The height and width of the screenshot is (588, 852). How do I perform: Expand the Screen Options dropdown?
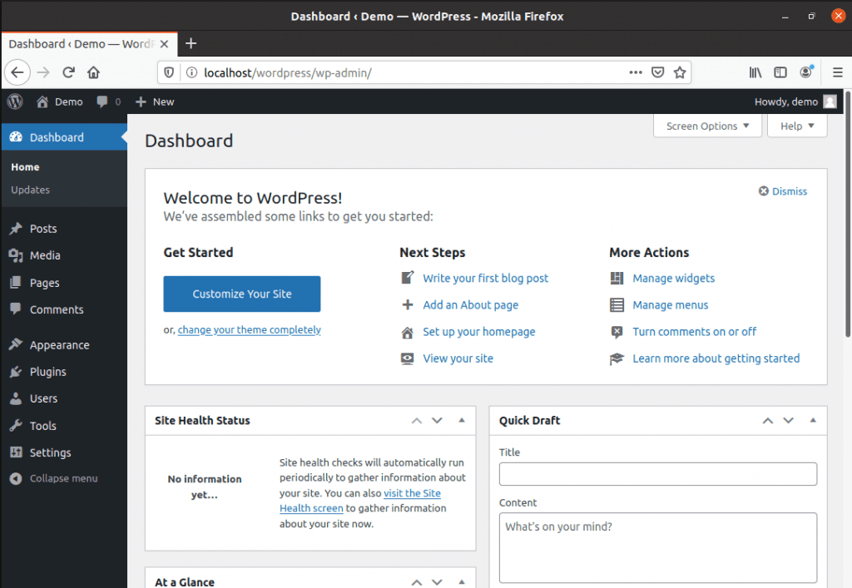point(707,126)
